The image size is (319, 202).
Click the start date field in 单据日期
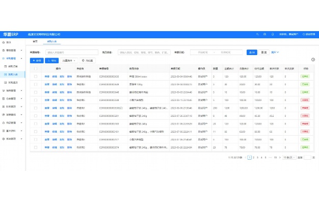pos(202,53)
